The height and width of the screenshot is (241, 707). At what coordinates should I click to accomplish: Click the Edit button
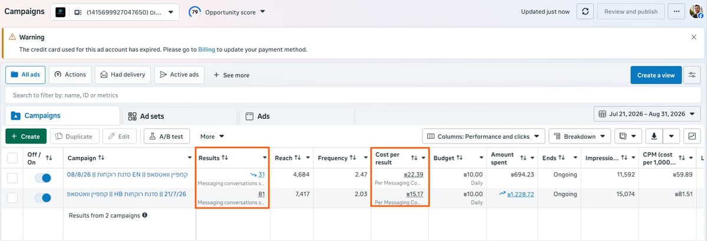(x=120, y=136)
